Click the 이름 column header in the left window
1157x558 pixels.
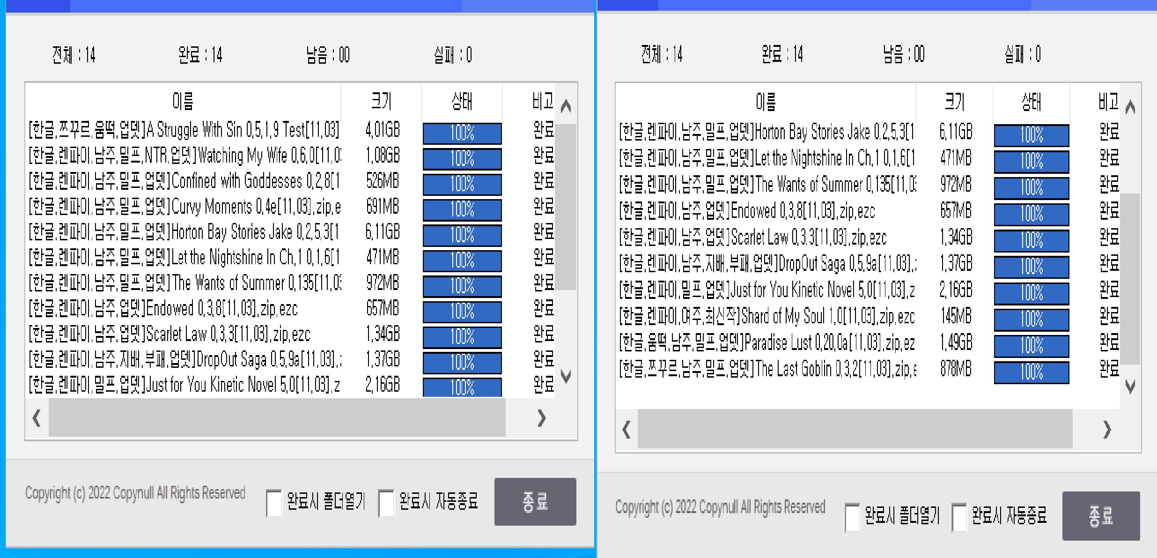coord(182,101)
